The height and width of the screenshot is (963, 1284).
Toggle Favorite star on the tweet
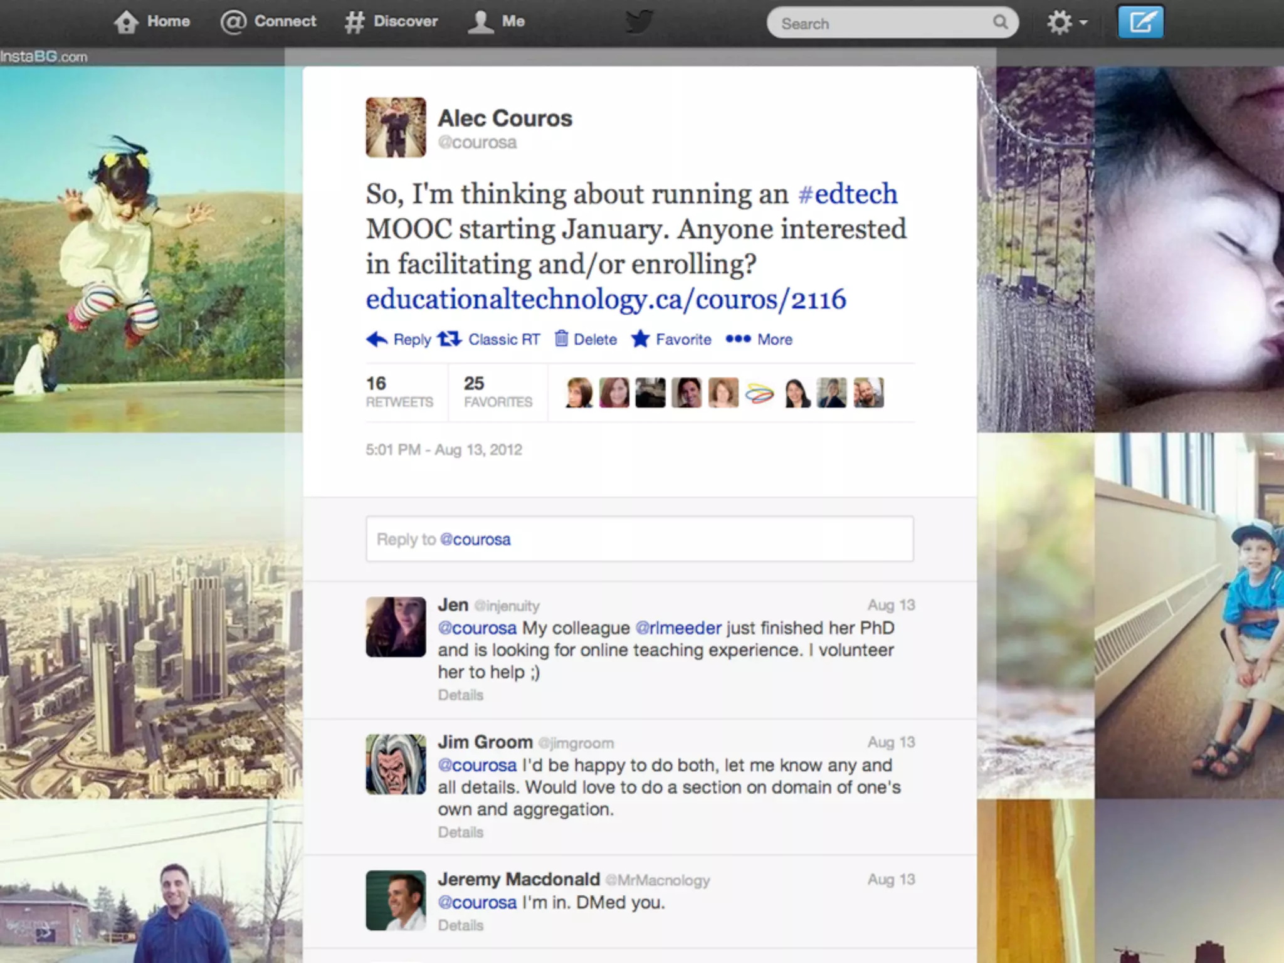point(640,339)
